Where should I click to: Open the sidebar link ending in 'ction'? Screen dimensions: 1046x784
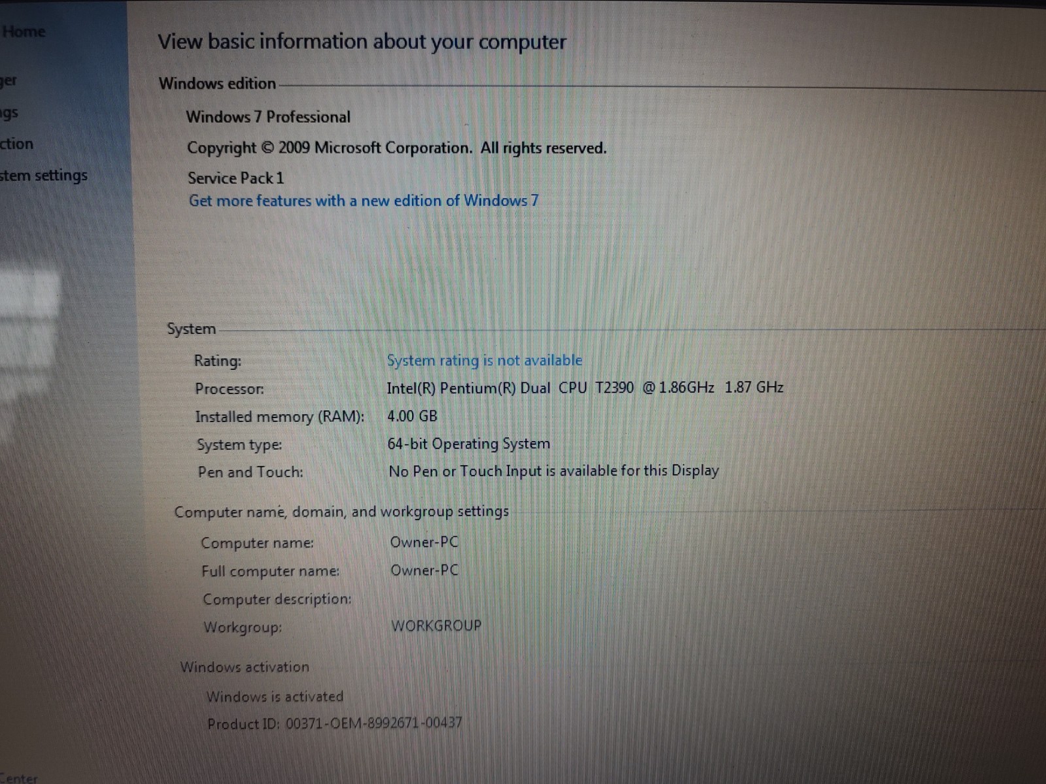click(x=16, y=144)
